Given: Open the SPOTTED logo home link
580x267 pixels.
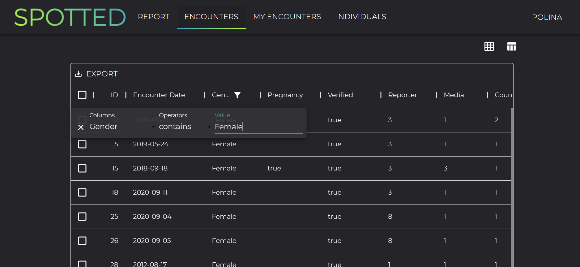Looking at the screenshot, I should tap(70, 17).
